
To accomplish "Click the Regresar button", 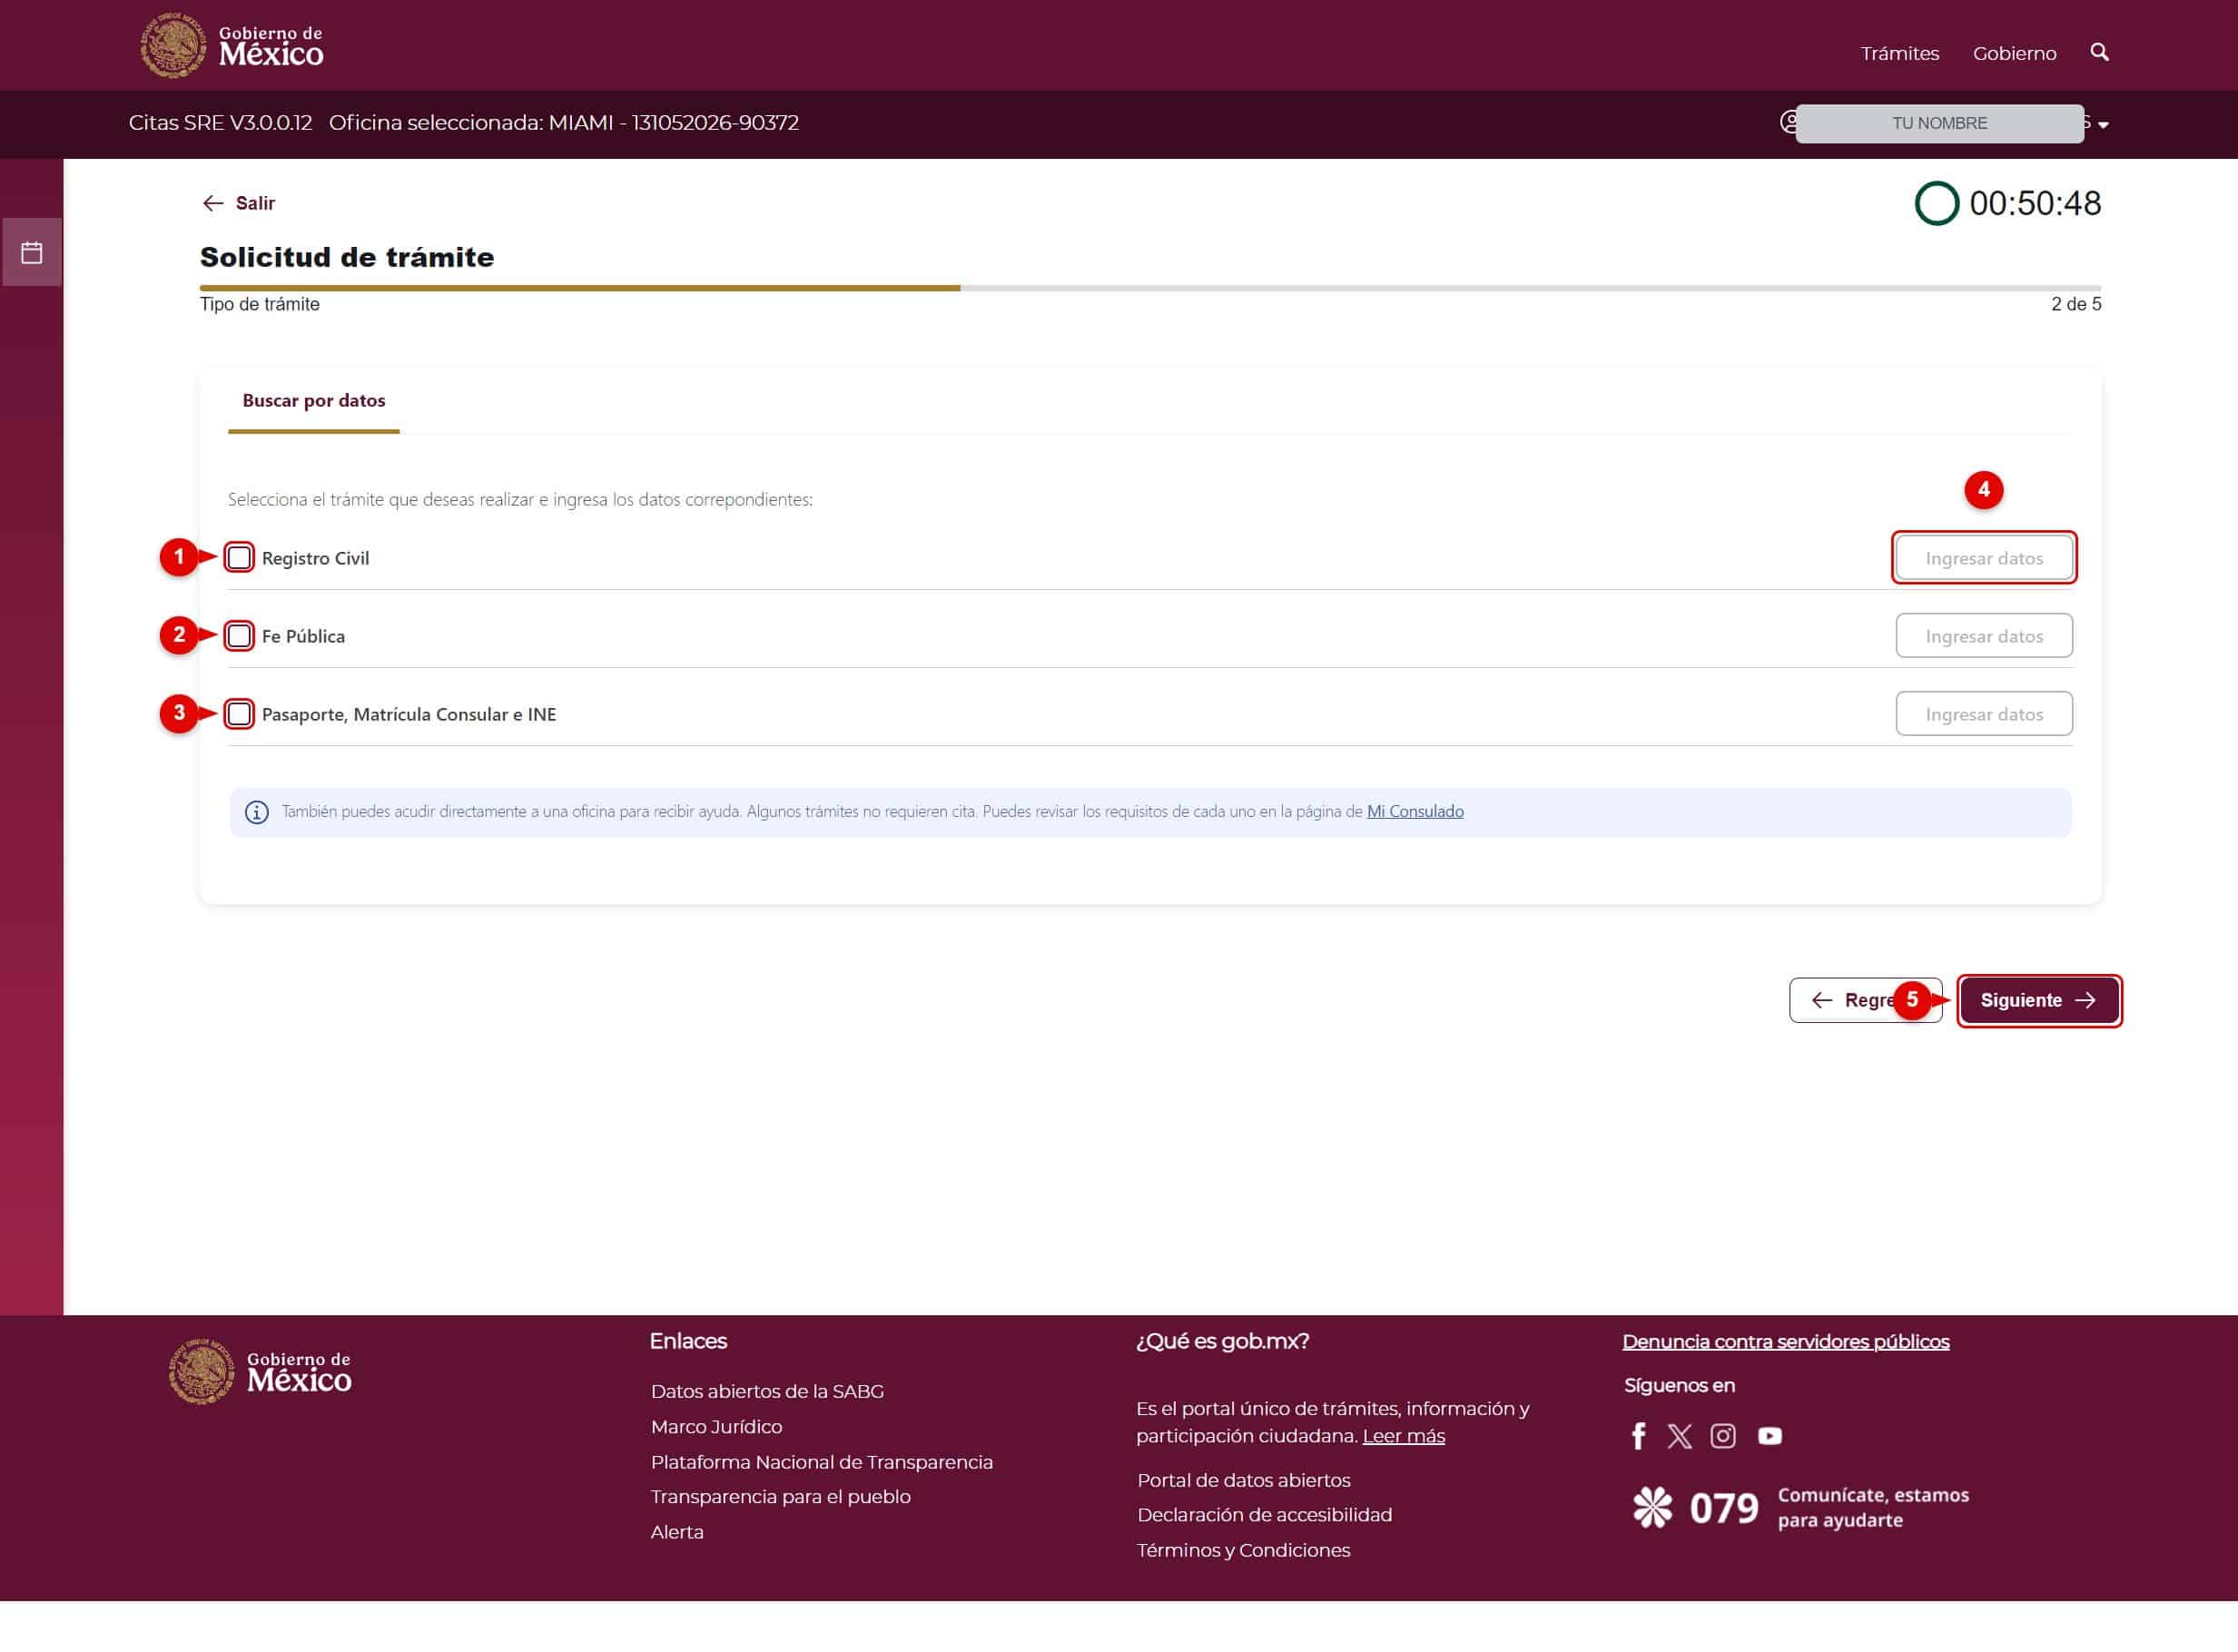I will (1864, 1000).
